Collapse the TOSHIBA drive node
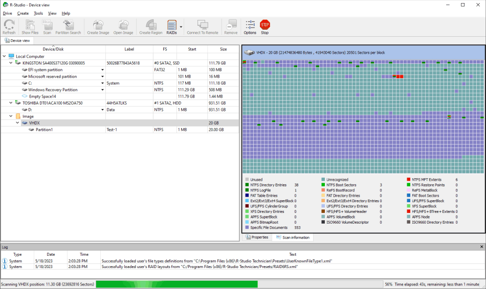This screenshot has width=486, height=289. click(11, 103)
